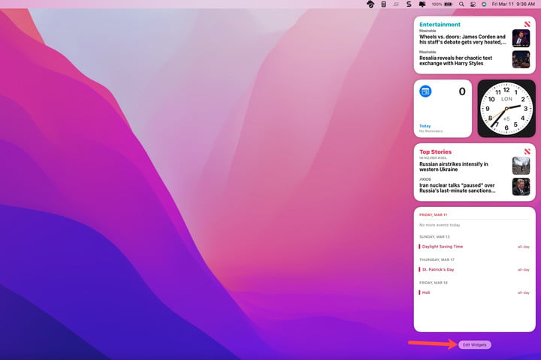Open Control Center from the menu bar
Image resolution: width=541 pixels, height=360 pixels.
tap(473, 4)
